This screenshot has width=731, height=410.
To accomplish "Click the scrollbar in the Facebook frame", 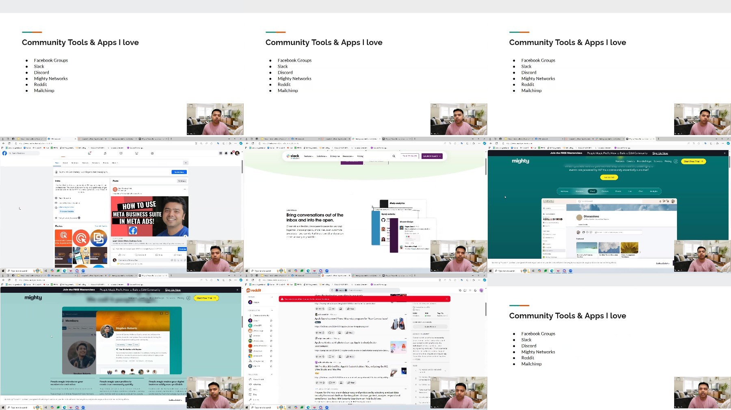I will point(242,167).
